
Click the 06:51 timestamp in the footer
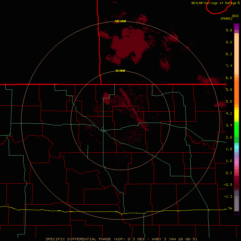coord(191,239)
